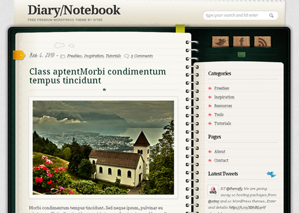Screen dimensions: 299x213
Task: Click the 'Free premium WordPress theme' tagline
Action: pyautogui.click(x=65, y=20)
